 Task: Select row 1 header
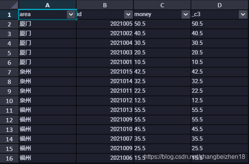click(x=9, y=15)
